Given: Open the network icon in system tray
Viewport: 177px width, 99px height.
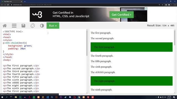Looking at the screenshot, I should [163, 97].
